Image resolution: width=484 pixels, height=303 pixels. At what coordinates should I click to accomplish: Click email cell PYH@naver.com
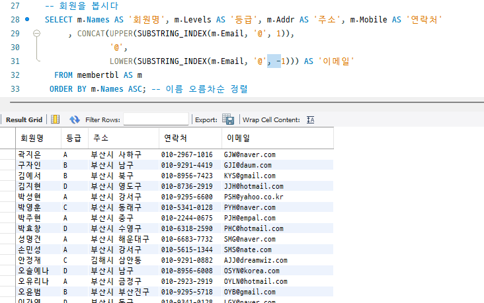coord(278,207)
